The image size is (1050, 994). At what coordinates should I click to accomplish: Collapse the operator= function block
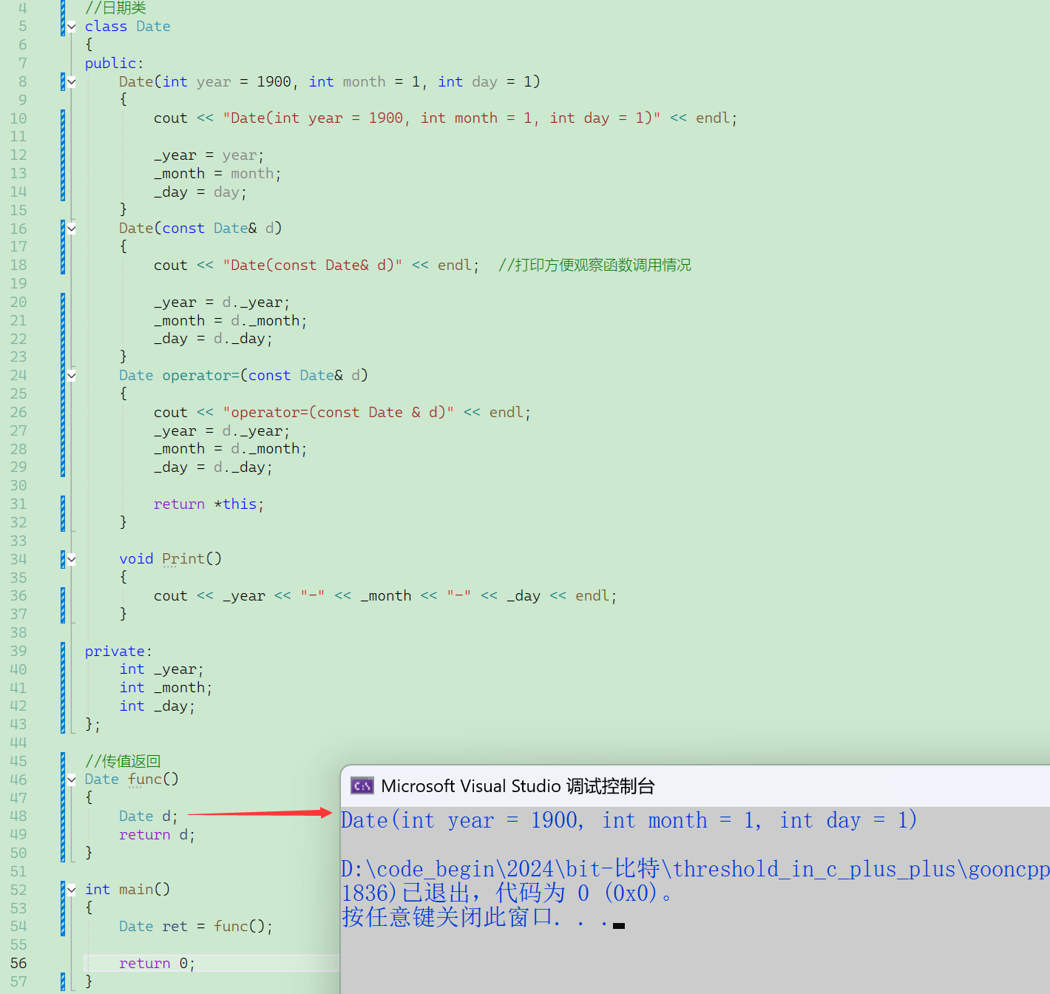[72, 376]
